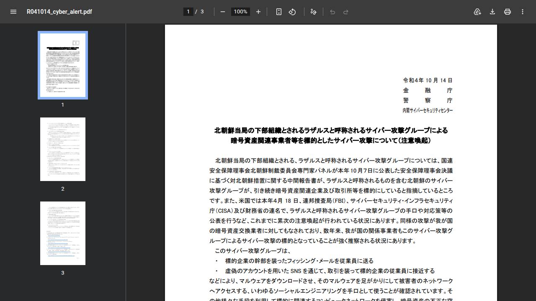The width and height of the screenshot is (536, 301).
Task: Print the document
Action: click(508, 12)
